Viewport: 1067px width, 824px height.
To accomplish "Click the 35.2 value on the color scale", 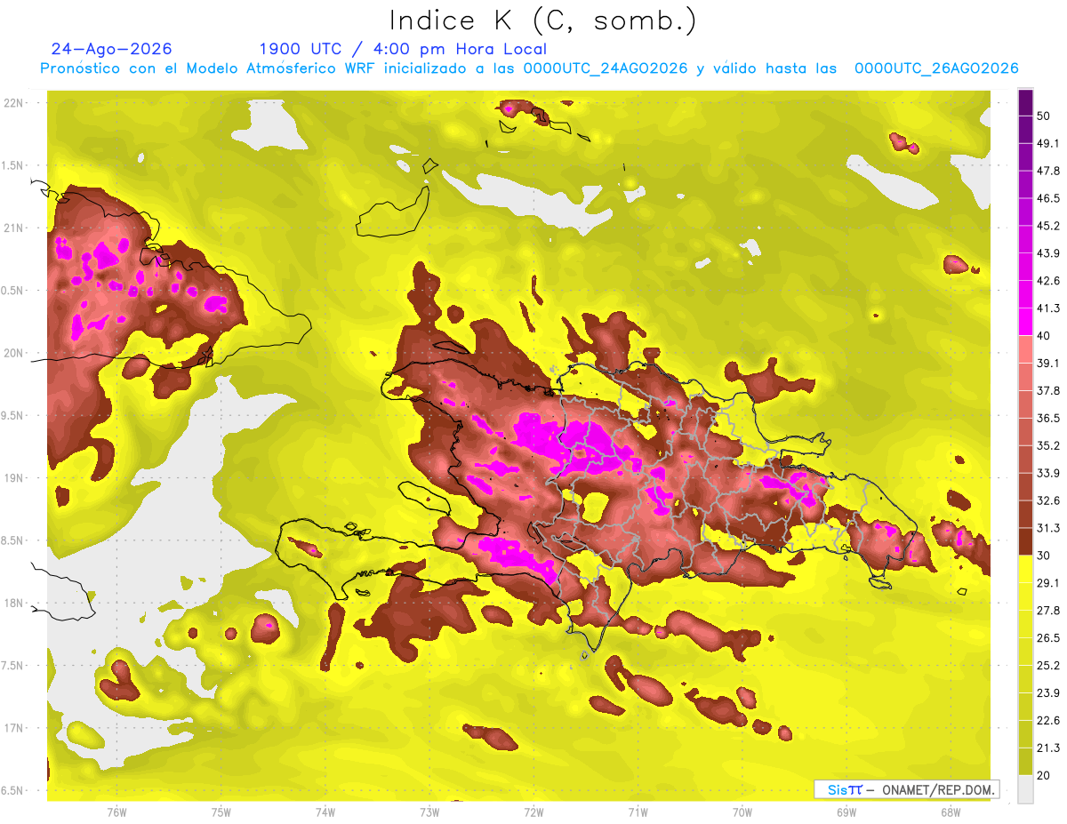I will click(1048, 445).
